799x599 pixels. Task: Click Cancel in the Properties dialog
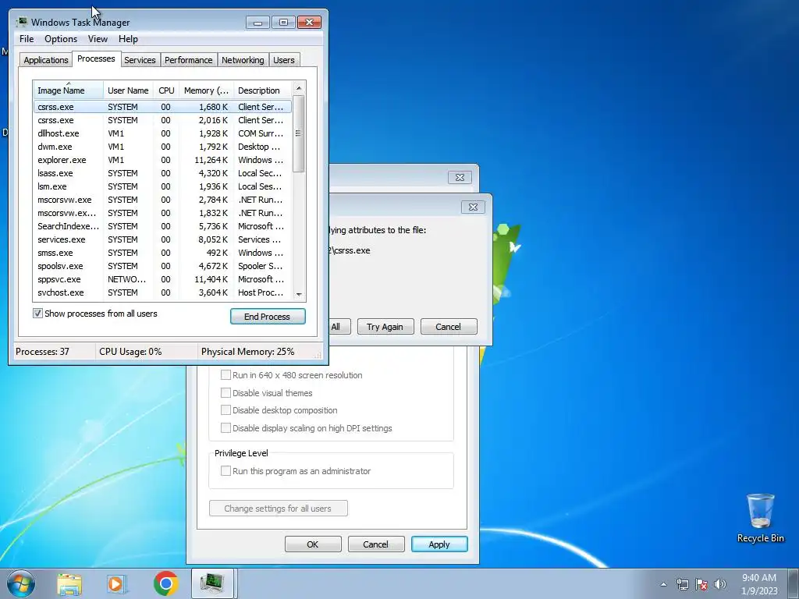(375, 544)
